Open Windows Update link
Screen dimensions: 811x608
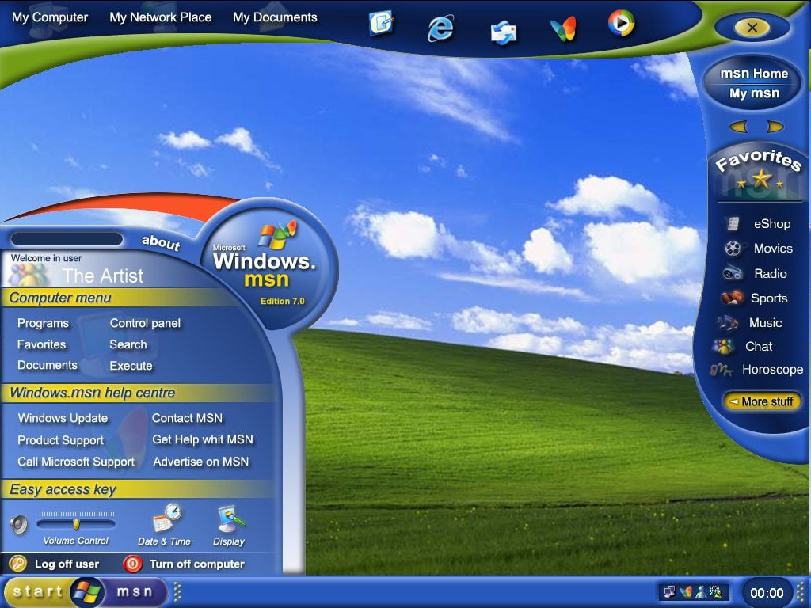pos(63,418)
